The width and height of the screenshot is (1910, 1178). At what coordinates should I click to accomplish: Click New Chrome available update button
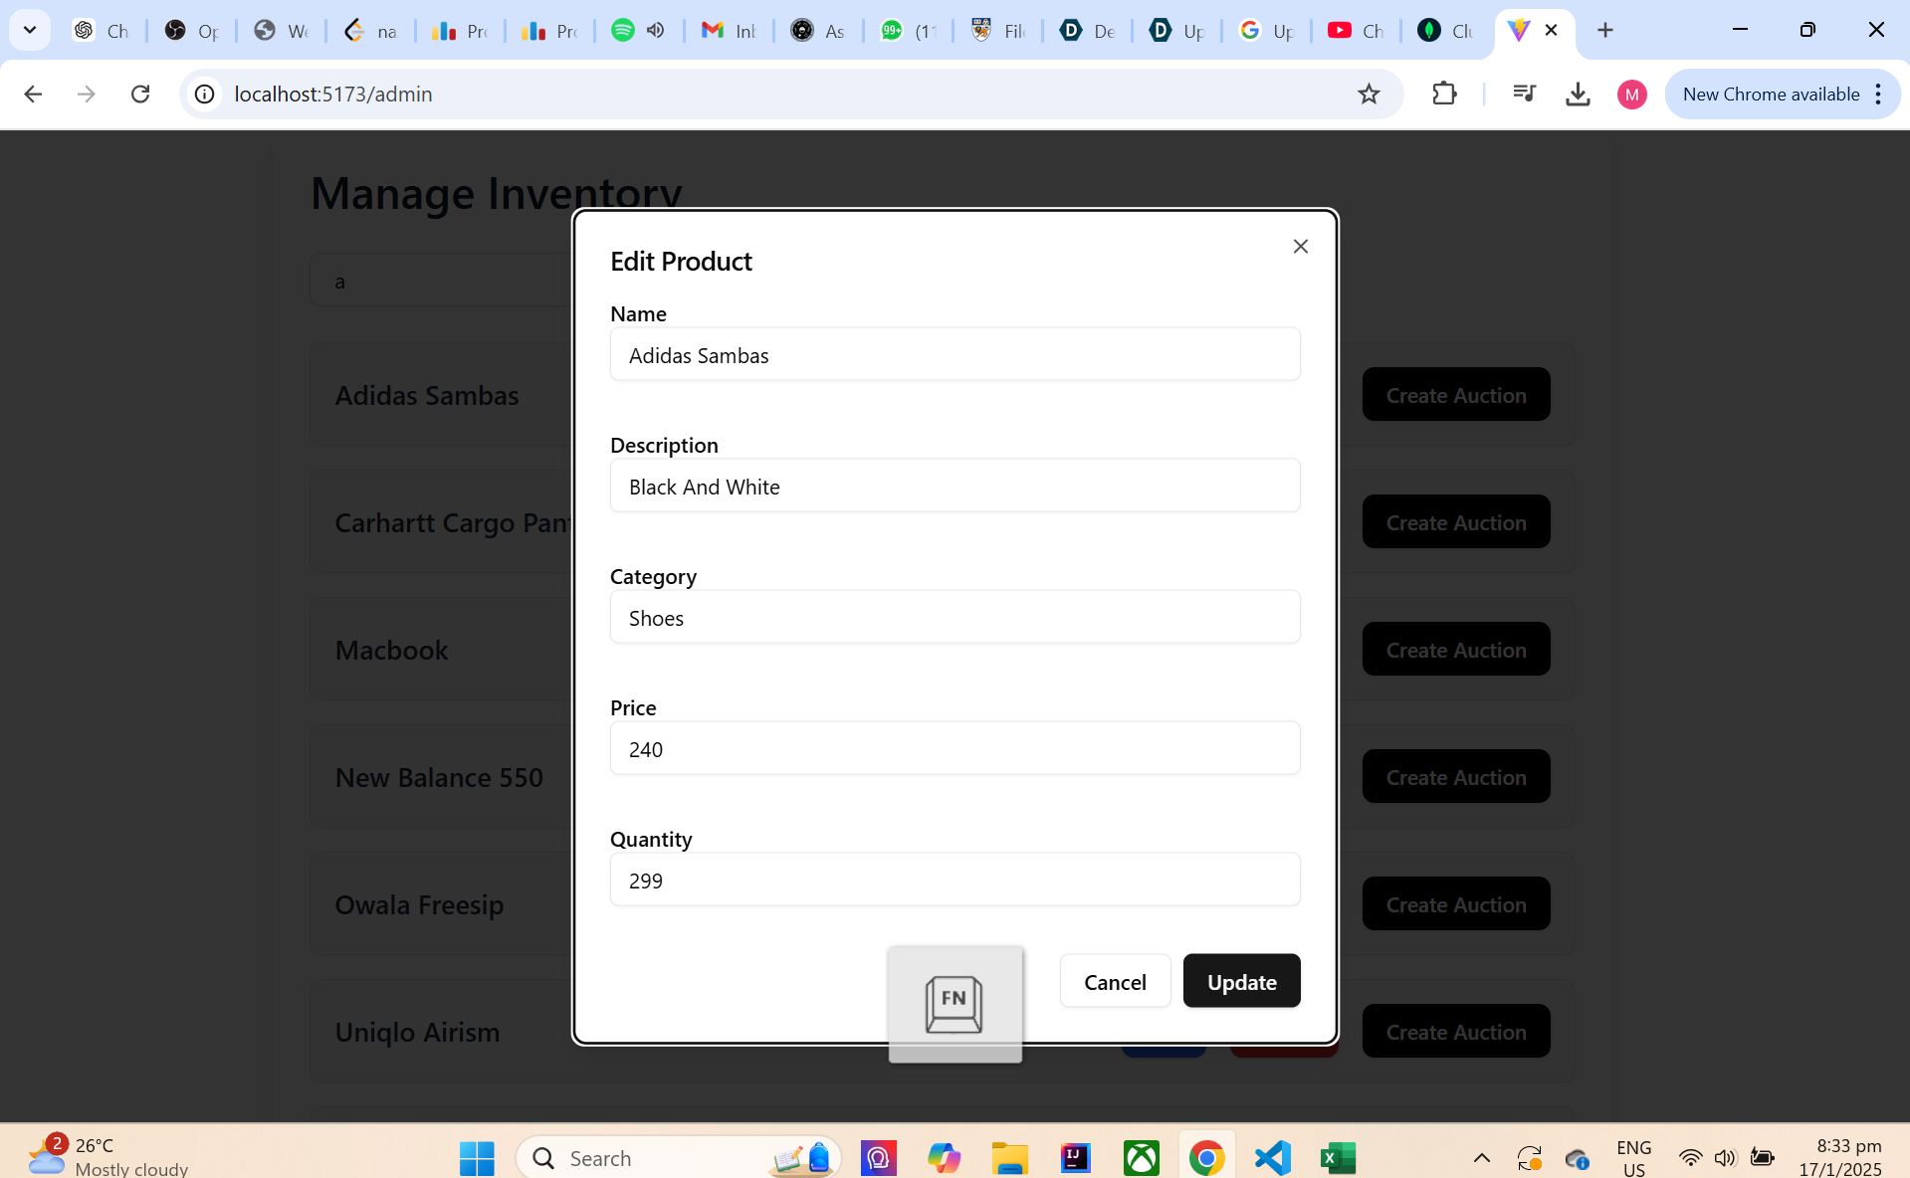pyautogui.click(x=1771, y=94)
